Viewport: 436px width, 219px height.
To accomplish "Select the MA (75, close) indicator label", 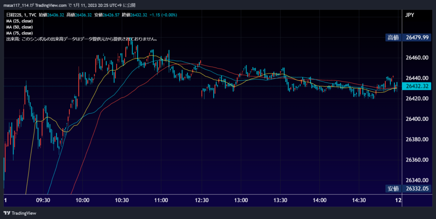I will [x=20, y=33].
